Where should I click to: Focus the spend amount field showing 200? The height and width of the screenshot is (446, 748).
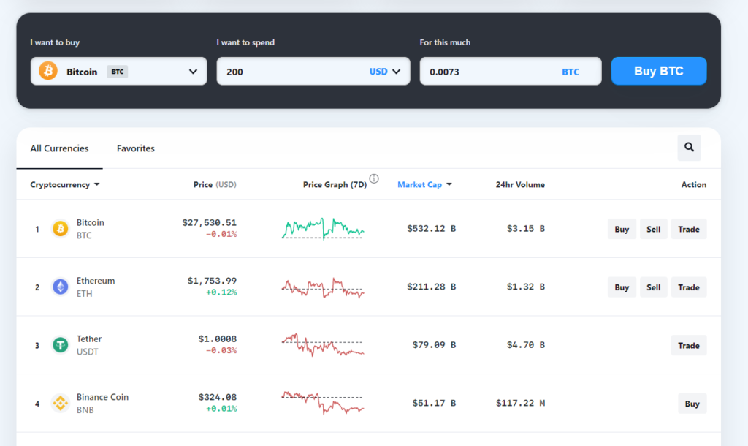291,72
